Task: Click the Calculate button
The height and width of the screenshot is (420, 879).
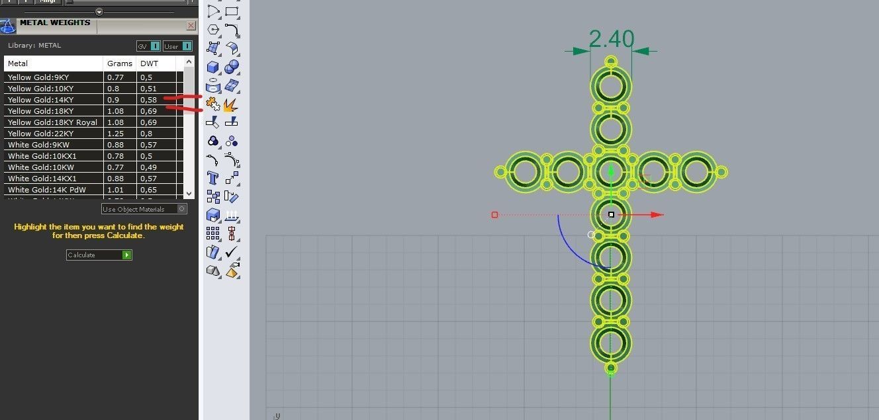Action: coord(99,255)
